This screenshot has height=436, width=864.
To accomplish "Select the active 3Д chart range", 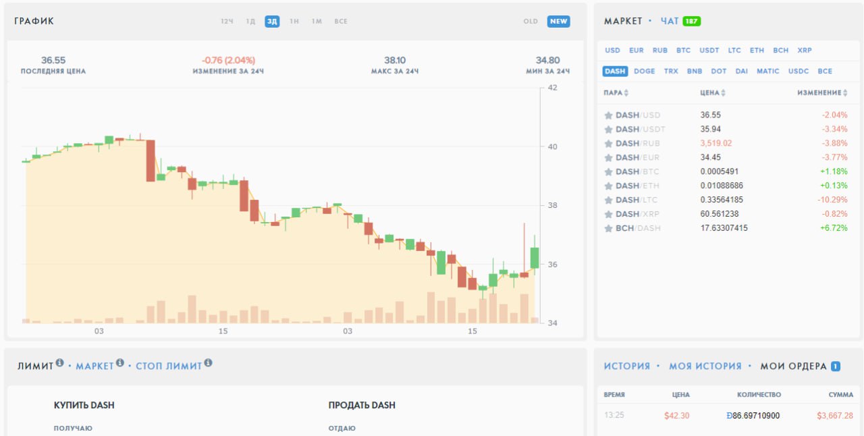I will [x=272, y=22].
